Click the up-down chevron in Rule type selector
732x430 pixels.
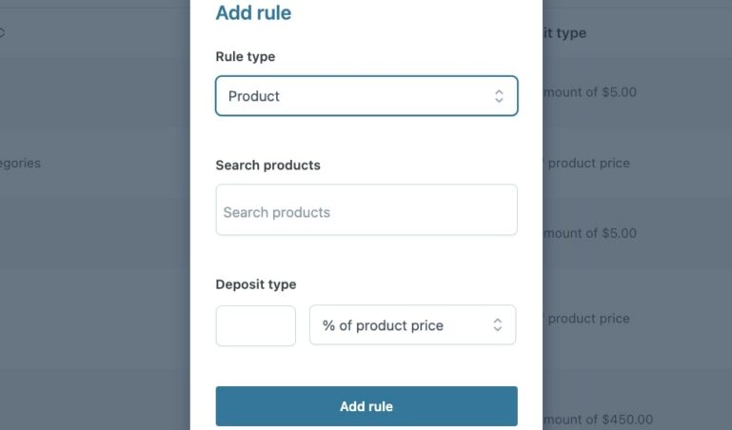498,96
